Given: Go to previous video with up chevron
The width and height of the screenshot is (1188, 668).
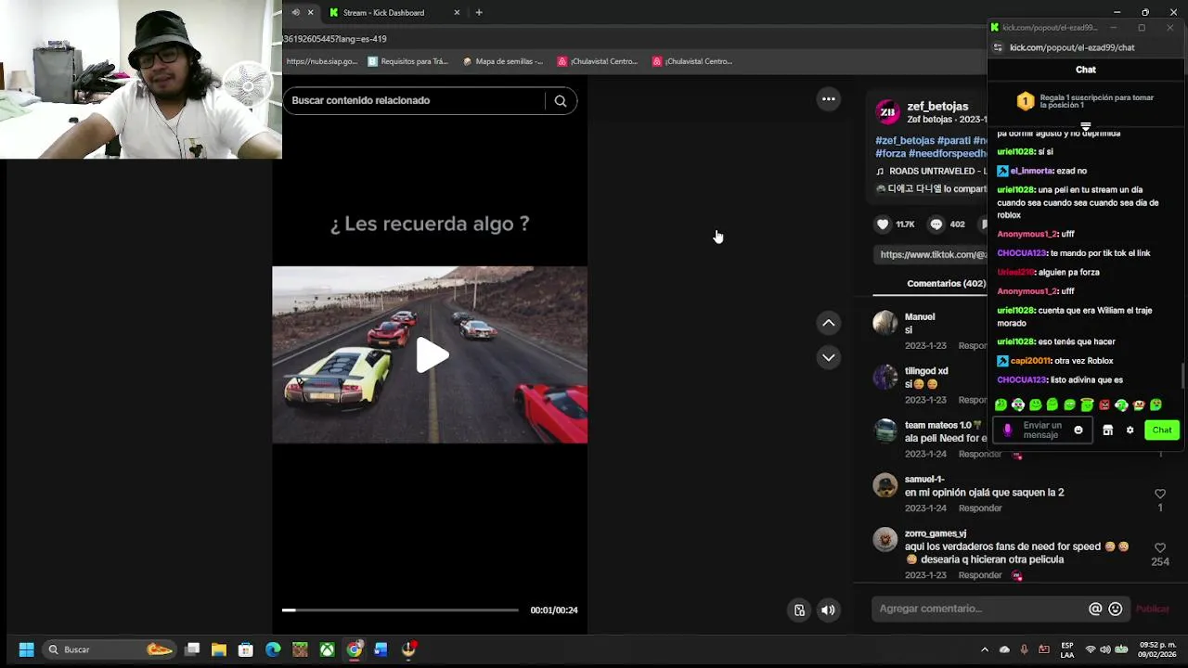Looking at the screenshot, I should click(x=829, y=323).
